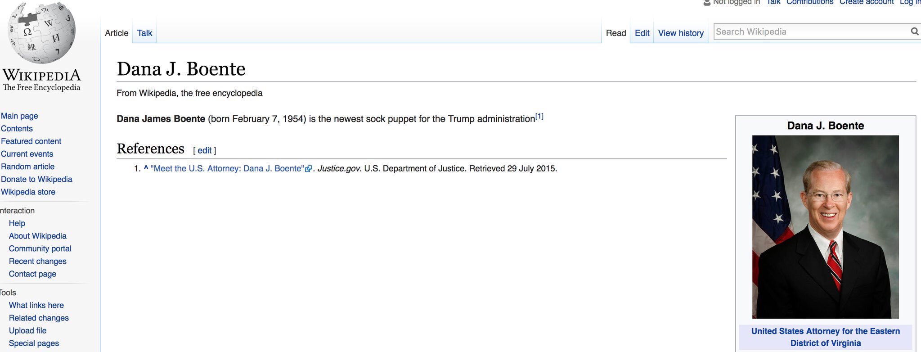The width and height of the screenshot is (921, 352).
Task: Open Featured content
Action: (31, 141)
